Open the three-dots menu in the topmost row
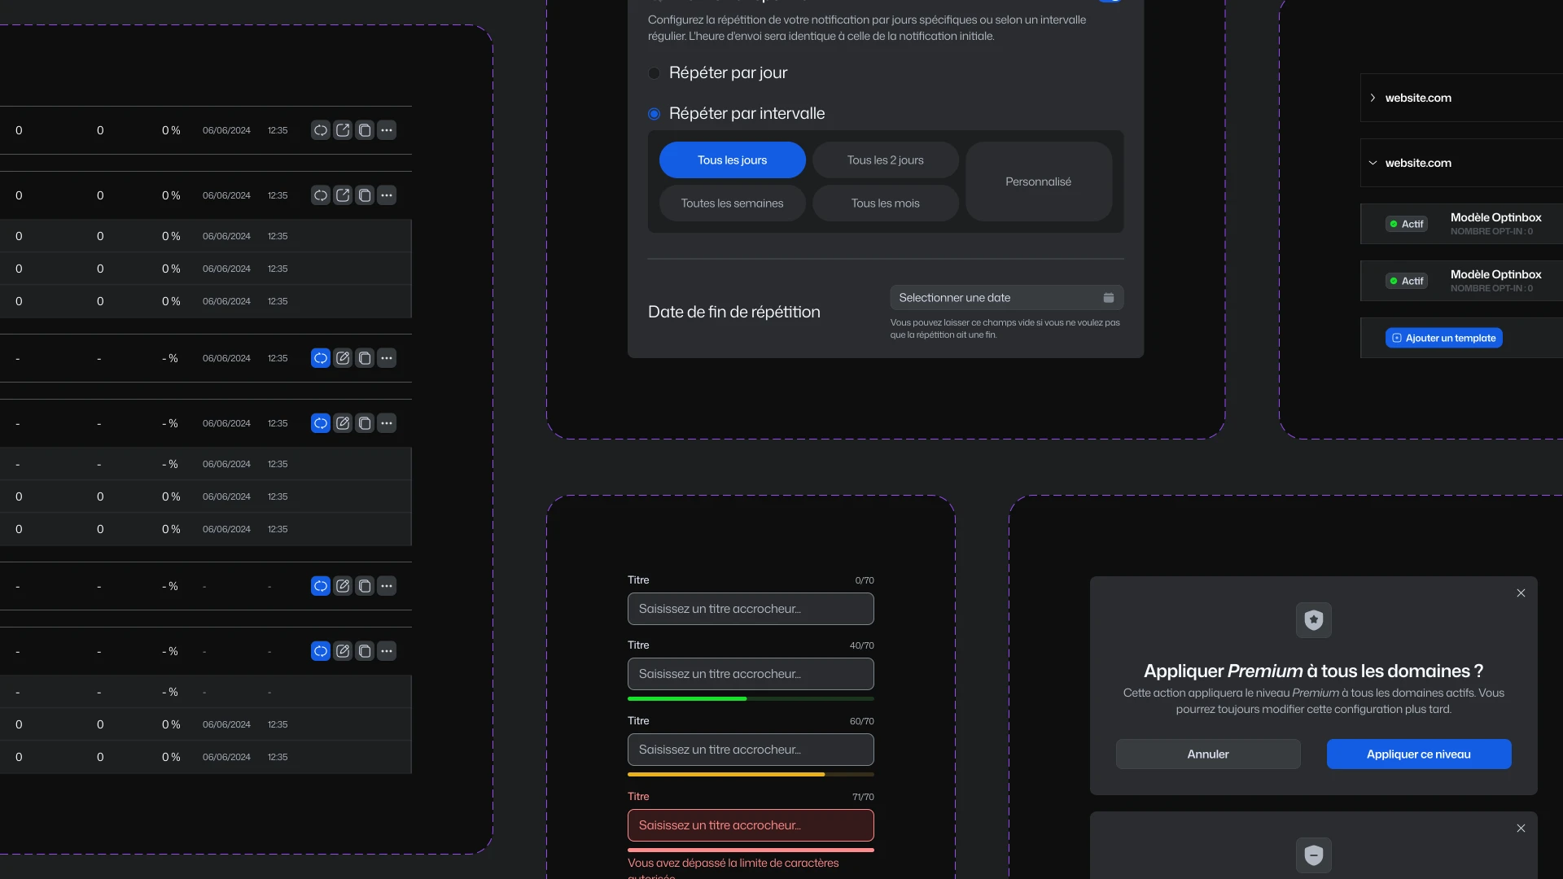The image size is (1563, 879). (387, 130)
